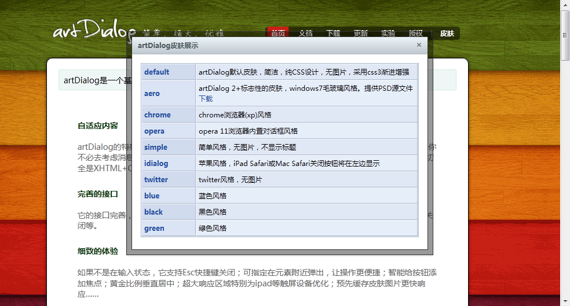Select the black skin link

pos(154,212)
